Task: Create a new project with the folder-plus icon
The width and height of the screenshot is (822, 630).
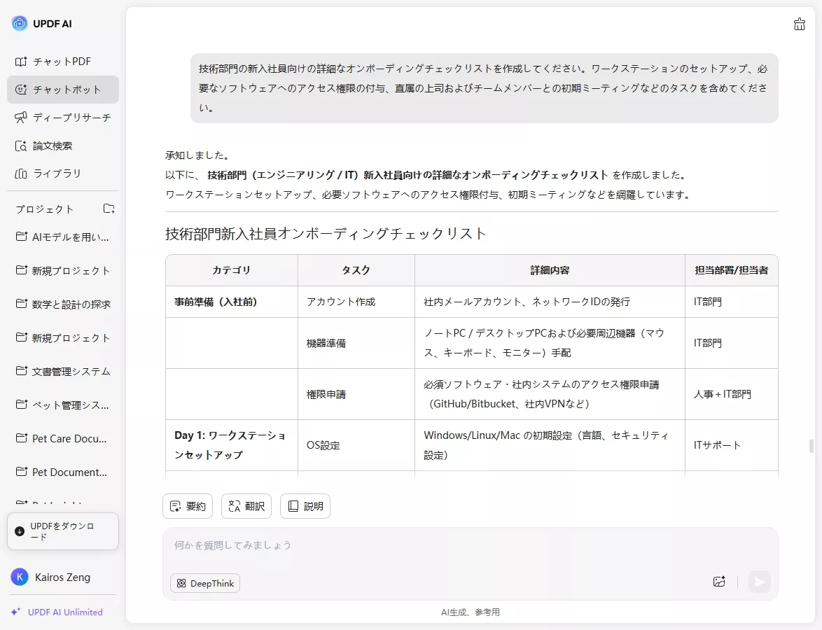Action: [109, 208]
